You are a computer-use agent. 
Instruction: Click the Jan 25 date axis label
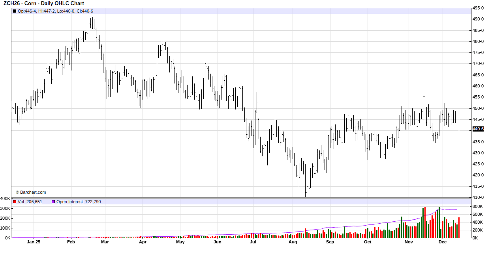pos(34,242)
